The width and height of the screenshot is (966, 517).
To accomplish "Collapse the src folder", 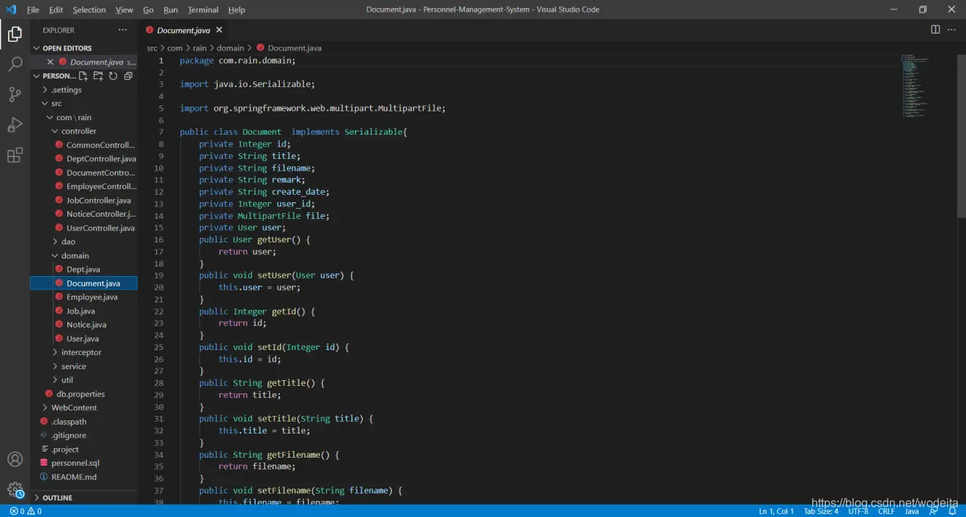I will [x=83, y=103].
